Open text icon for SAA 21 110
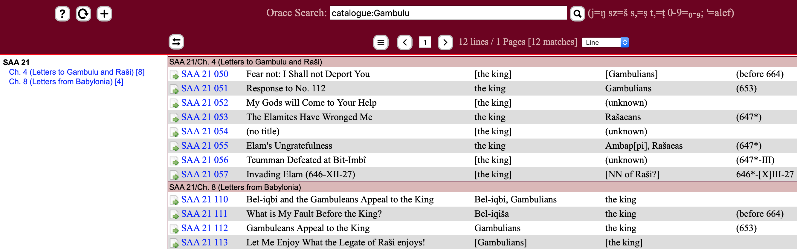The width and height of the screenshot is (797, 249). point(175,200)
